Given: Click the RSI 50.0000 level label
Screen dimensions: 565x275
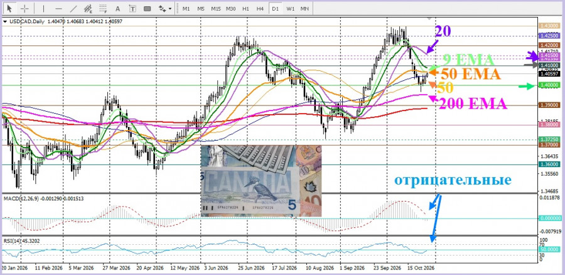Looking at the screenshot, I should pos(550,249).
